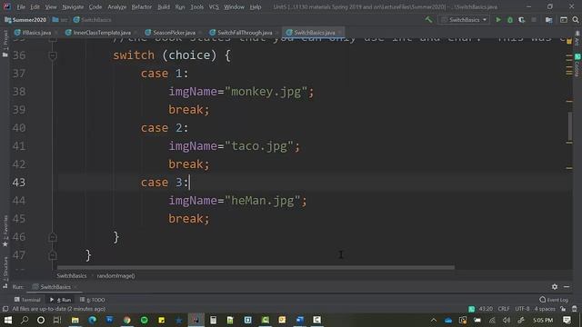
Task: Run SwitchBasics with the green play icon
Action: [x=498, y=20]
